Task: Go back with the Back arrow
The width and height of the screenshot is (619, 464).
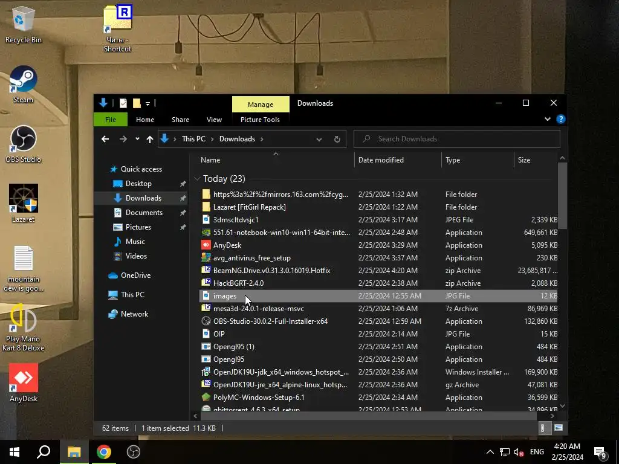Action: pyautogui.click(x=105, y=139)
